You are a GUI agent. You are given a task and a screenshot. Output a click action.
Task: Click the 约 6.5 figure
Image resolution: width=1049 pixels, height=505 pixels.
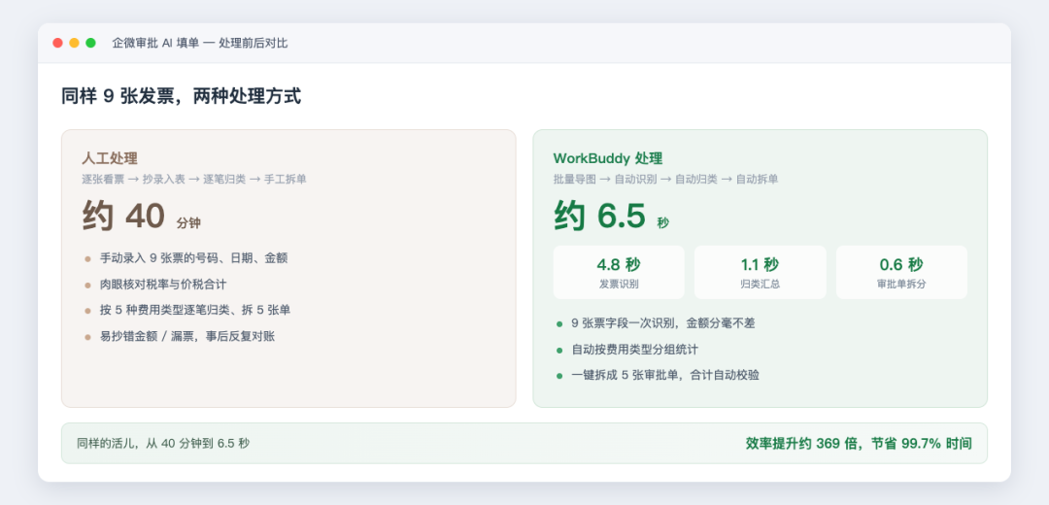point(600,216)
